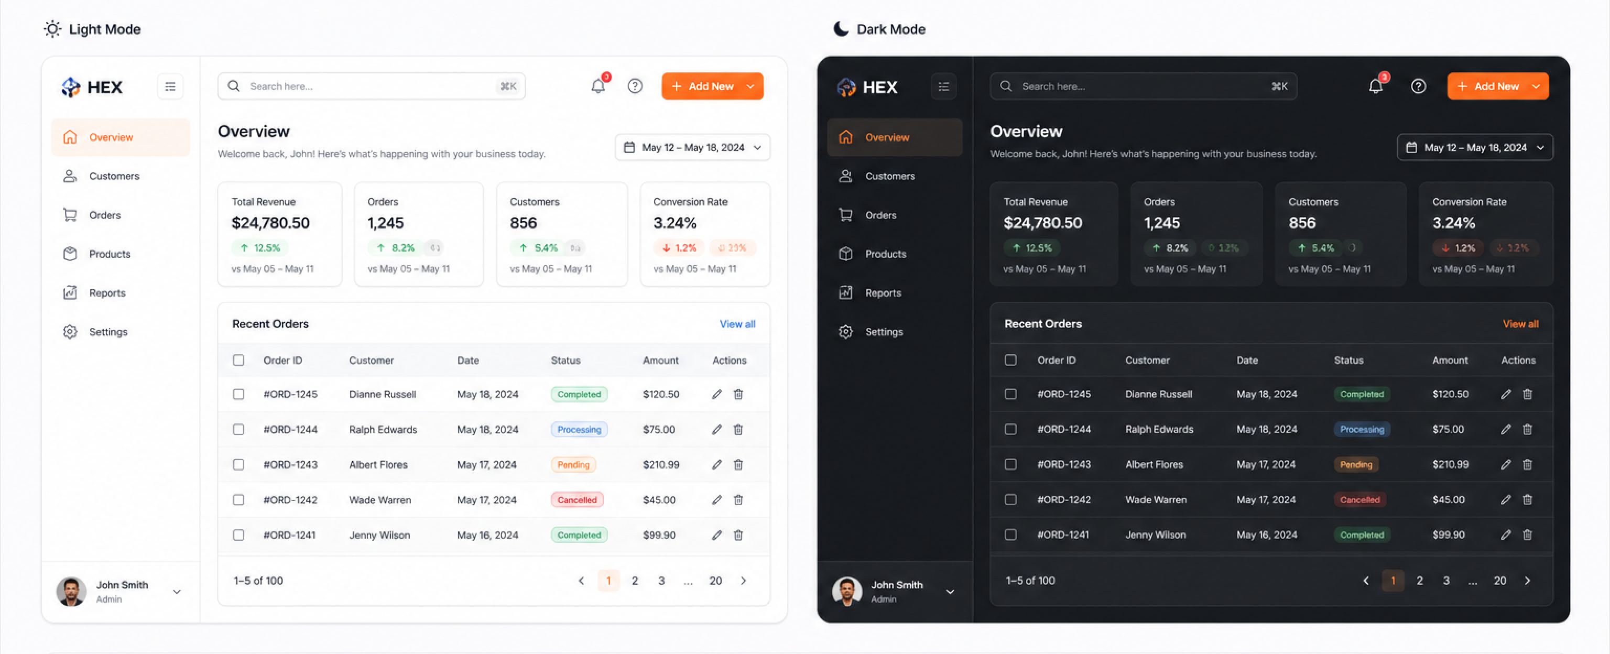The height and width of the screenshot is (654, 1610).
Task: Expand Add New arrow in light mode
Action: point(750,86)
